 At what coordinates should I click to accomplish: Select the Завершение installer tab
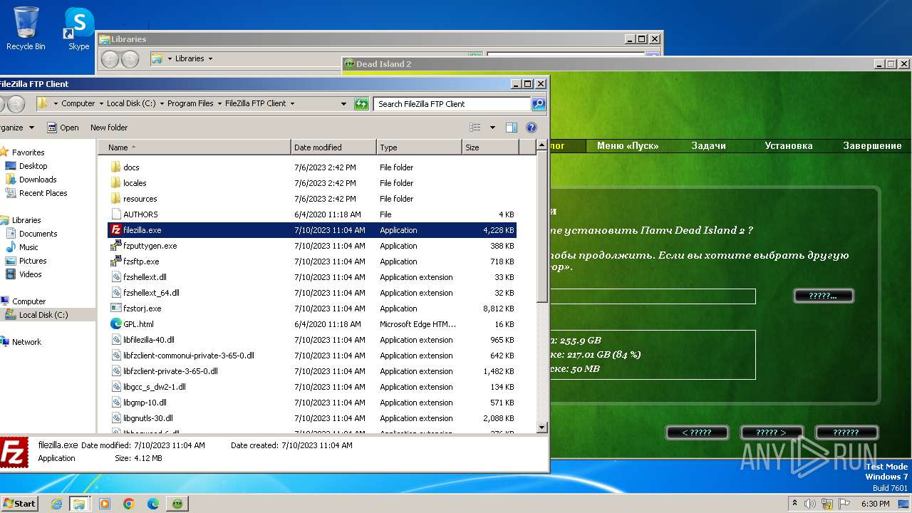click(x=872, y=145)
